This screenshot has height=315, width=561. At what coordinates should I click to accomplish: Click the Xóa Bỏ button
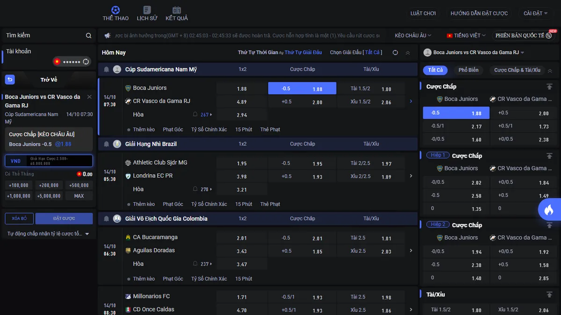click(19, 218)
